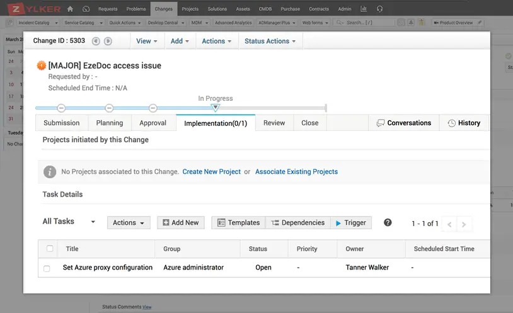Click the Trigger play button

(x=351, y=223)
